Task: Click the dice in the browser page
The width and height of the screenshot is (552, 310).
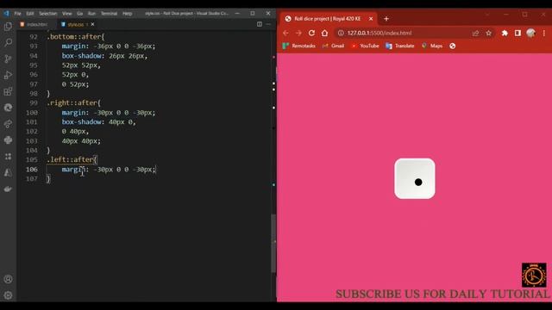Action: (415, 178)
